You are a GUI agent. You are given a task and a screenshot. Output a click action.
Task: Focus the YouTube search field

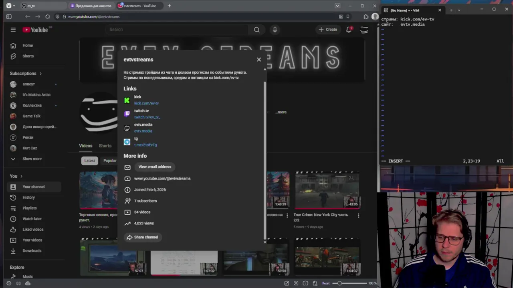[176, 30]
